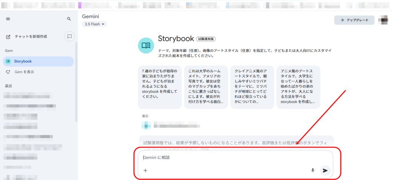This screenshot has height=180, width=393.
Task: Click the microphone voice input icon
Action: tap(313, 170)
